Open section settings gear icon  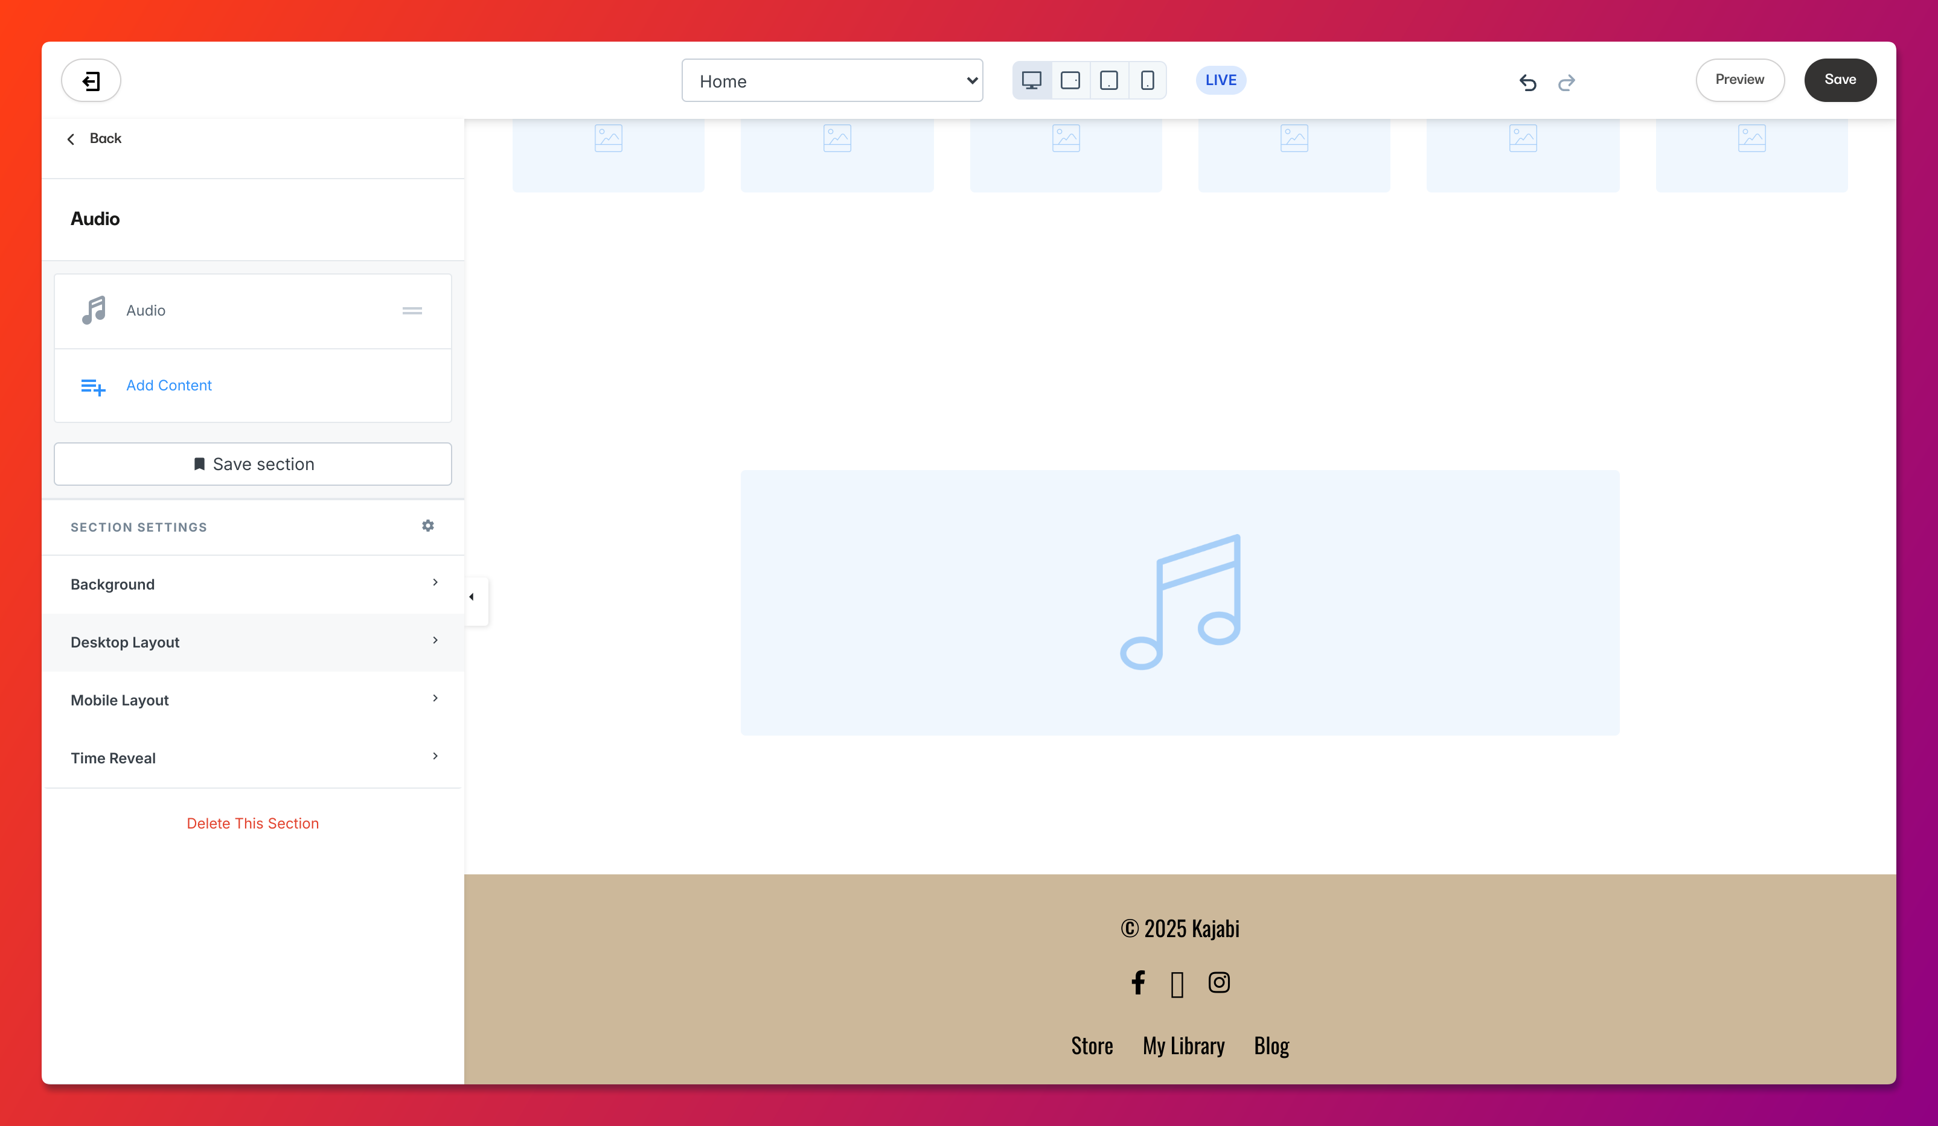[429, 526]
